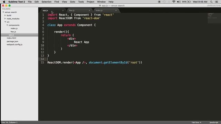This screenshot has width=221, height=124.
Task: Open the Project menu
Action: click(x=90, y=2)
